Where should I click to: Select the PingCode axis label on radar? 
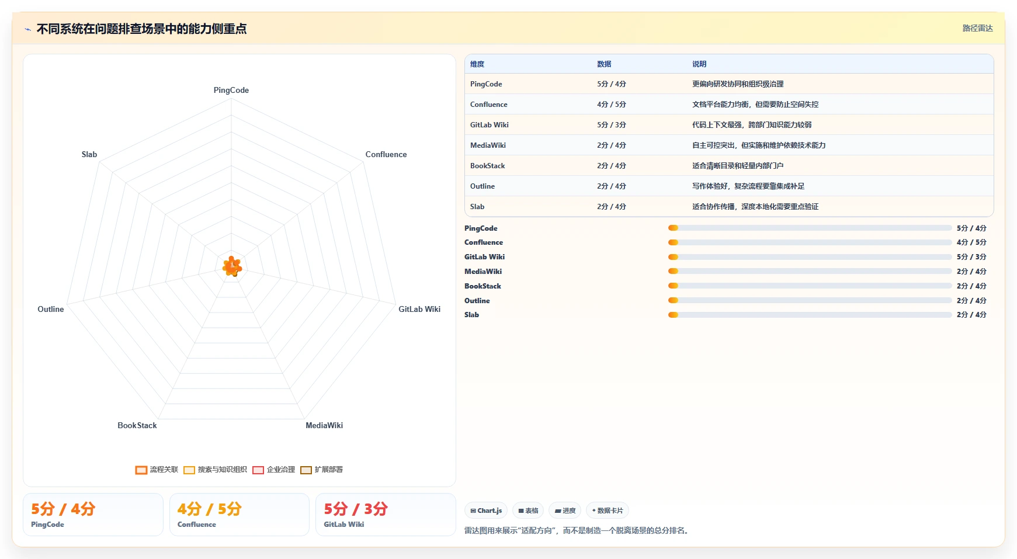(x=231, y=90)
